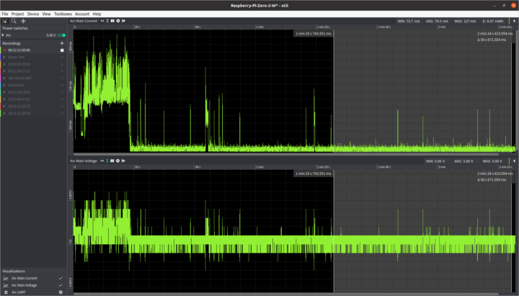The image size is (519, 296).
Task: Open Arc Main Voltage settings gear
Action: (x=117, y=161)
